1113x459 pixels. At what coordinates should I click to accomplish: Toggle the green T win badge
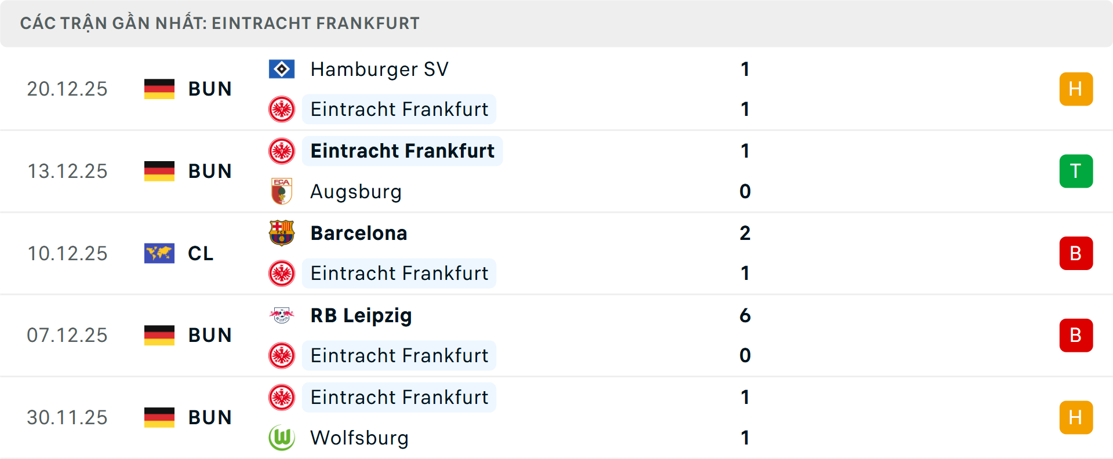tap(1076, 171)
